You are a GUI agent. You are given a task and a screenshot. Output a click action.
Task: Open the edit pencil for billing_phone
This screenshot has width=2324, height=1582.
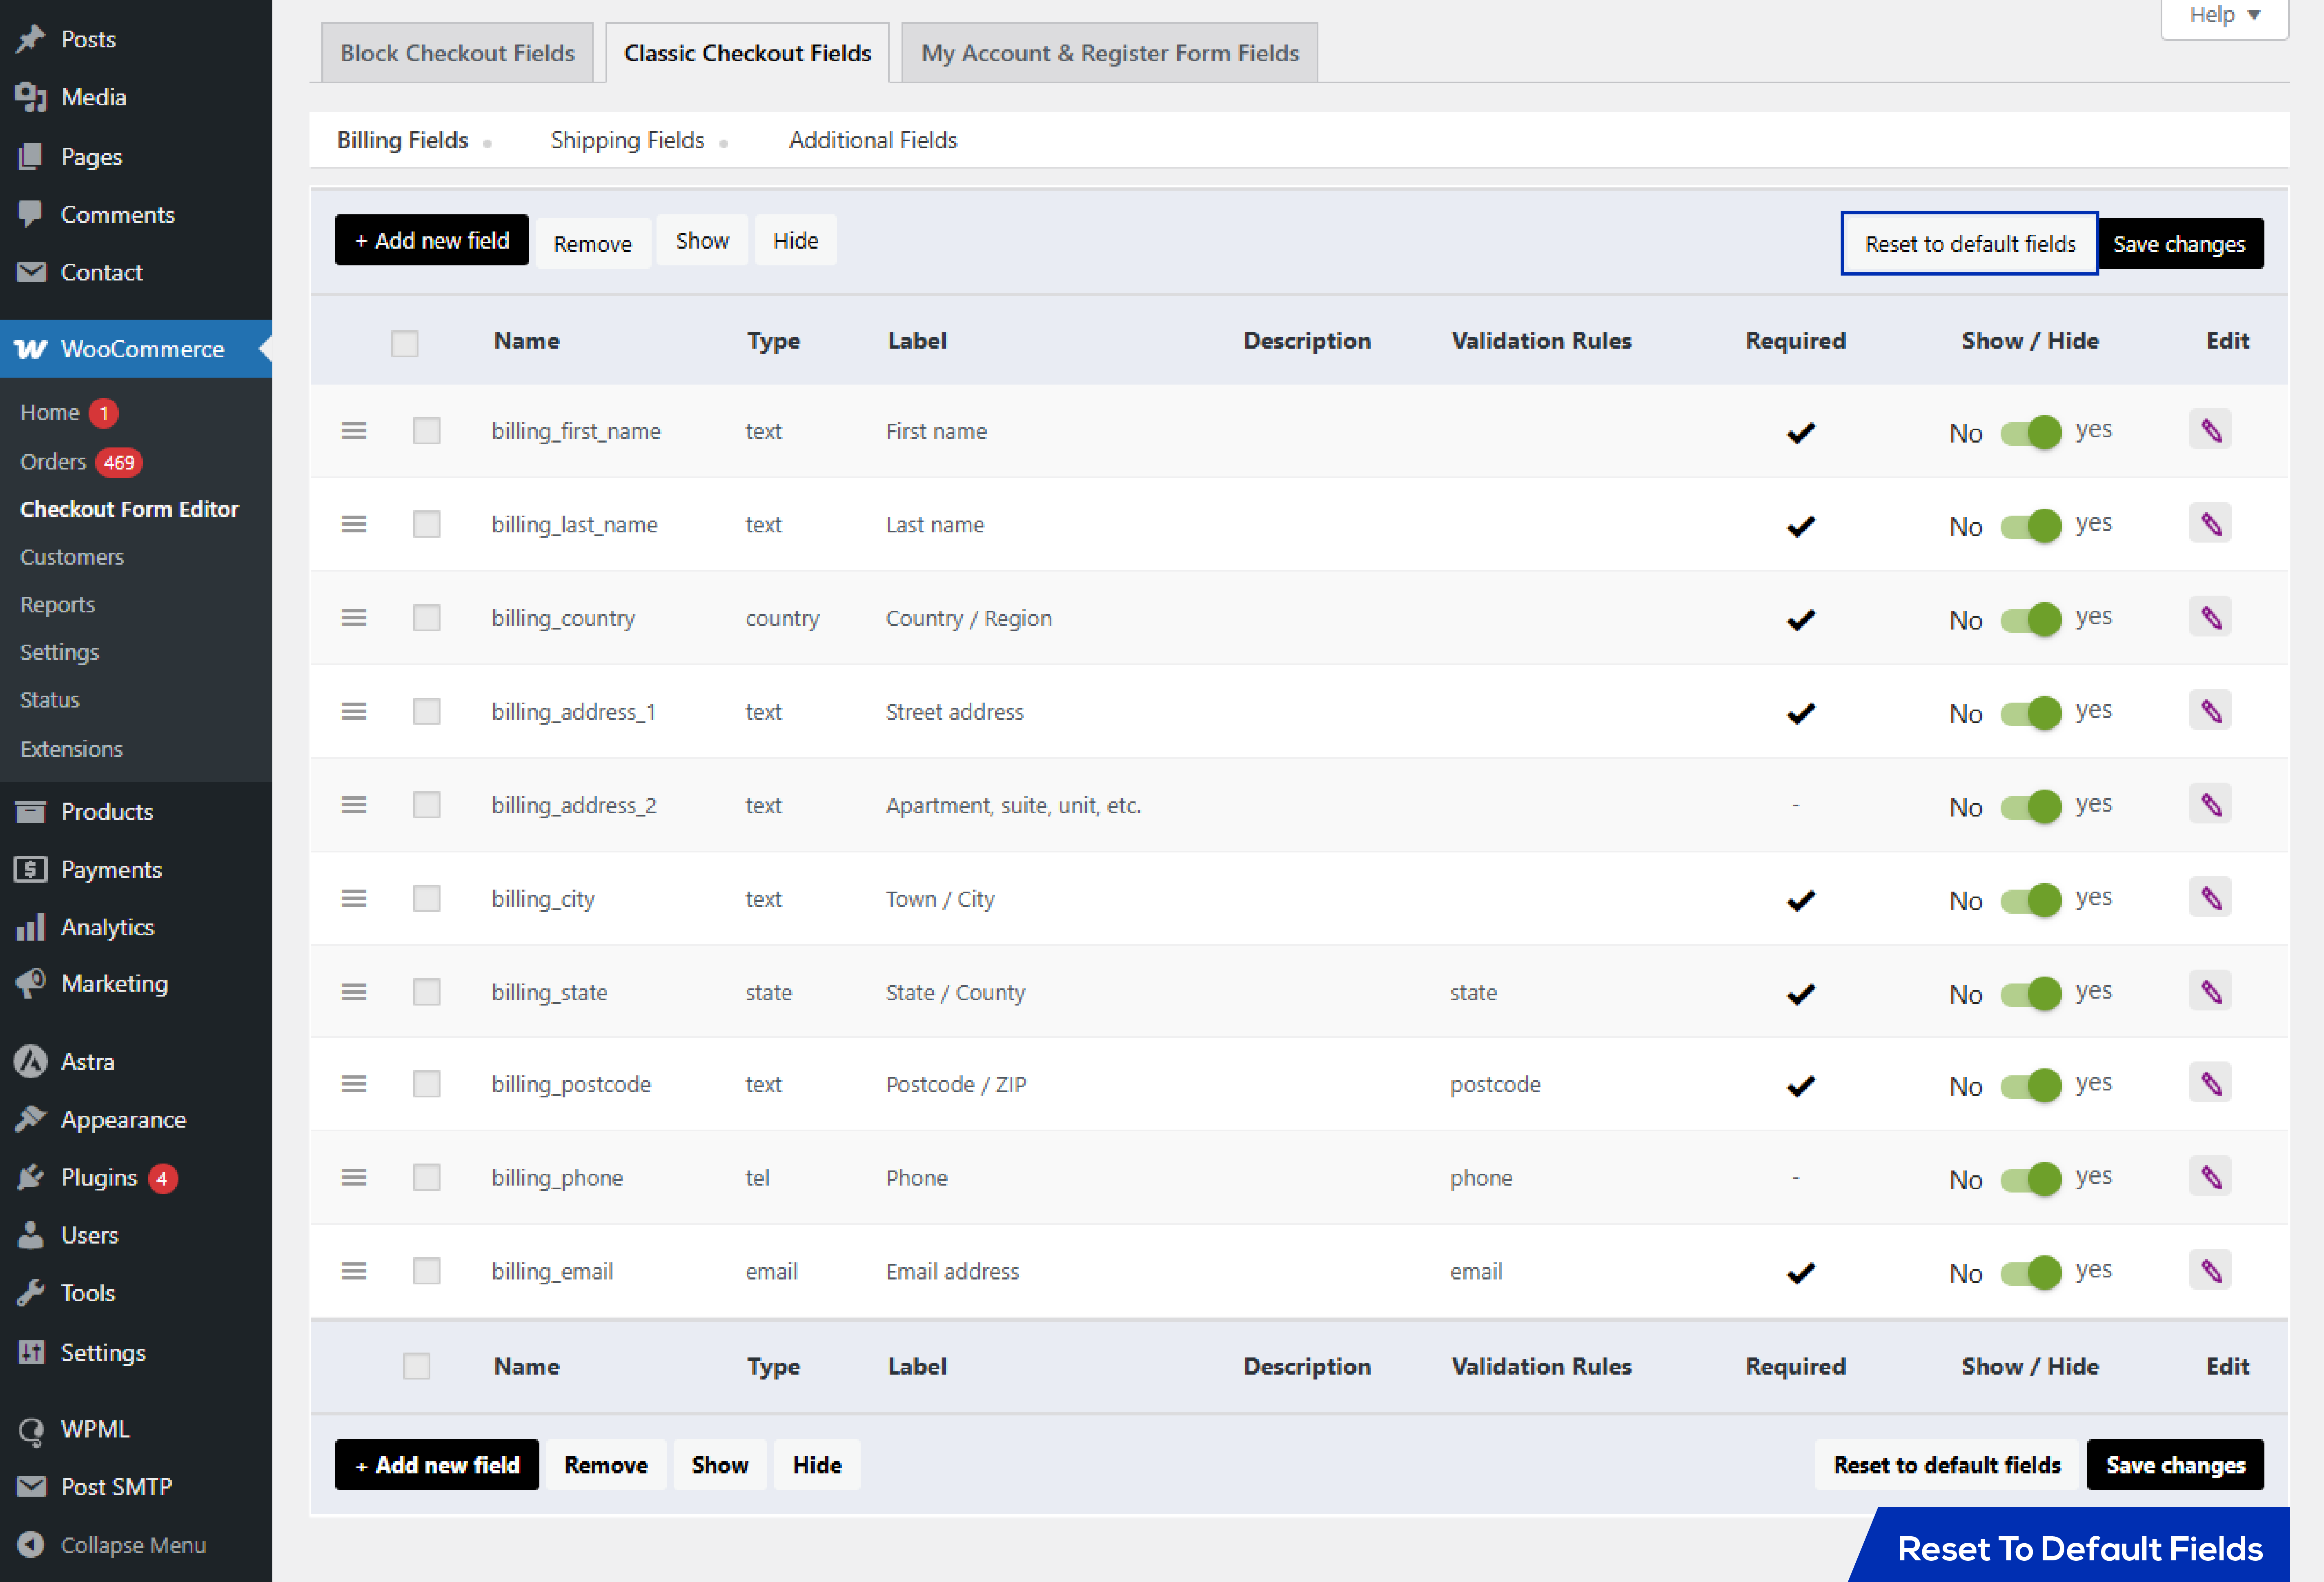click(2210, 1177)
